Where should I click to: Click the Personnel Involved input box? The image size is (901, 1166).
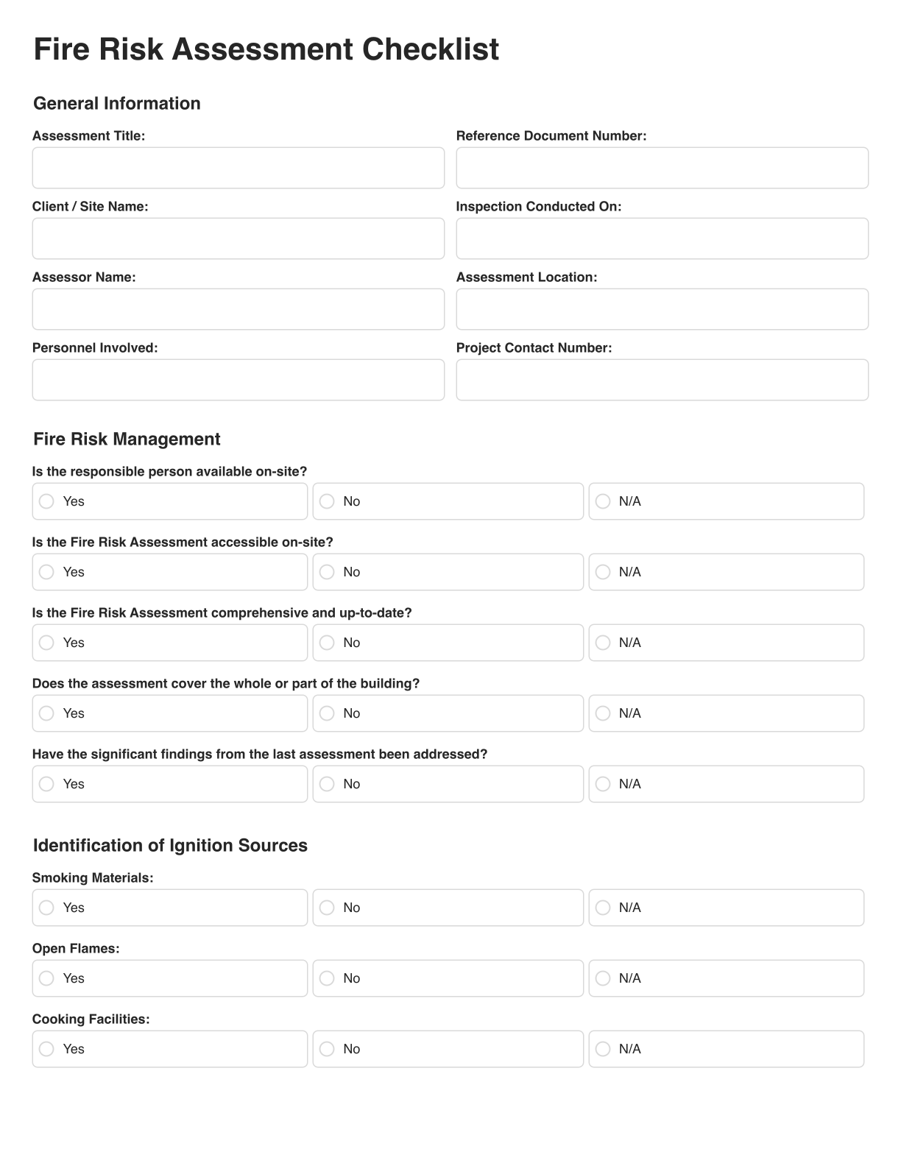(238, 380)
